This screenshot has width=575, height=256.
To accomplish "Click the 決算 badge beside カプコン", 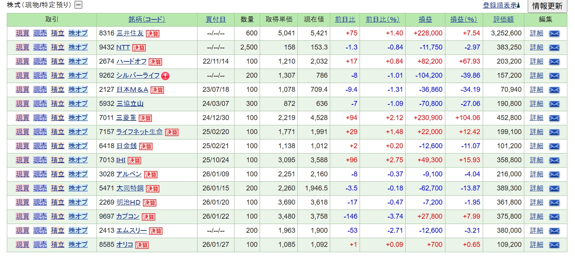I will [x=148, y=217].
